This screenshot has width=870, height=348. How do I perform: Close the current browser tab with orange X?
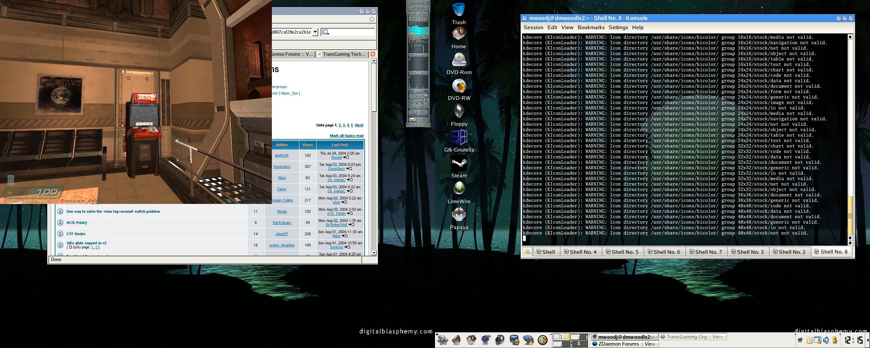[x=373, y=54]
